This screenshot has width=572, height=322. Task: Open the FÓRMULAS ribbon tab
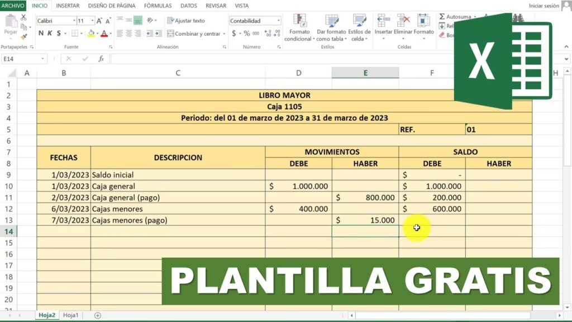[158, 6]
